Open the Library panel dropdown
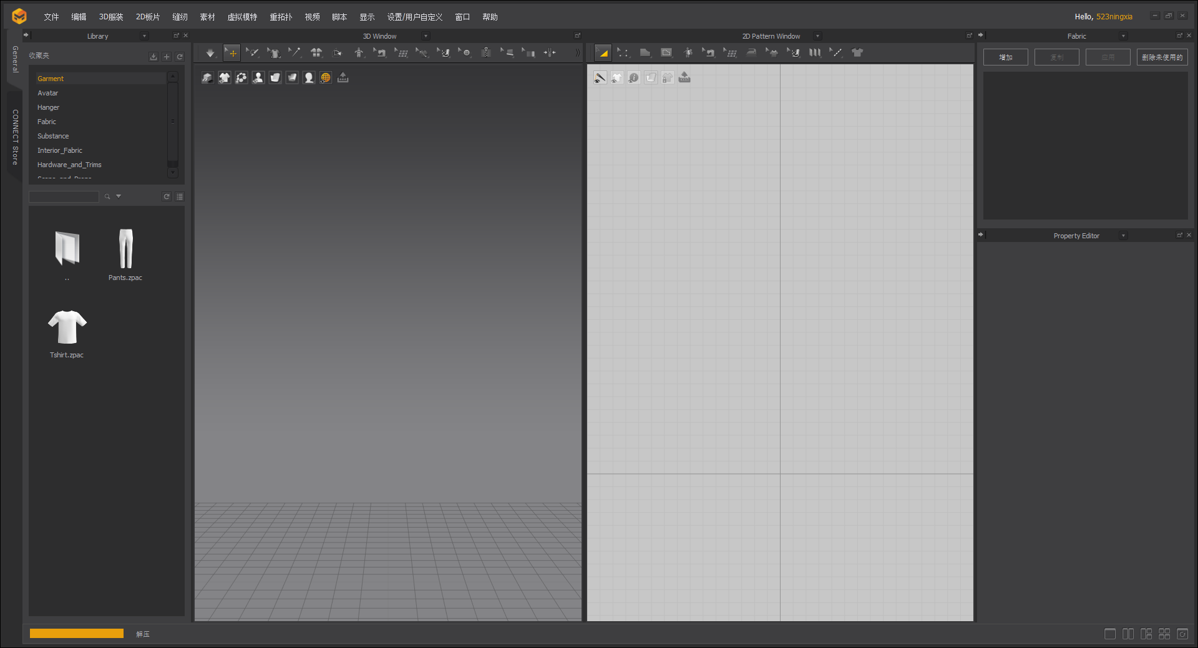 [144, 36]
